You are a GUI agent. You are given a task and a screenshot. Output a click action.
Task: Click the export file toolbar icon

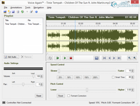tap(18, 12)
